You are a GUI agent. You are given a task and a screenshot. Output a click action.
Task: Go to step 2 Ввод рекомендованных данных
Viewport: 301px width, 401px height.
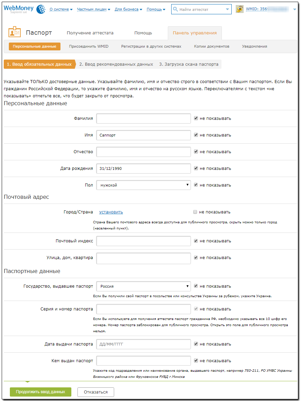coord(116,64)
